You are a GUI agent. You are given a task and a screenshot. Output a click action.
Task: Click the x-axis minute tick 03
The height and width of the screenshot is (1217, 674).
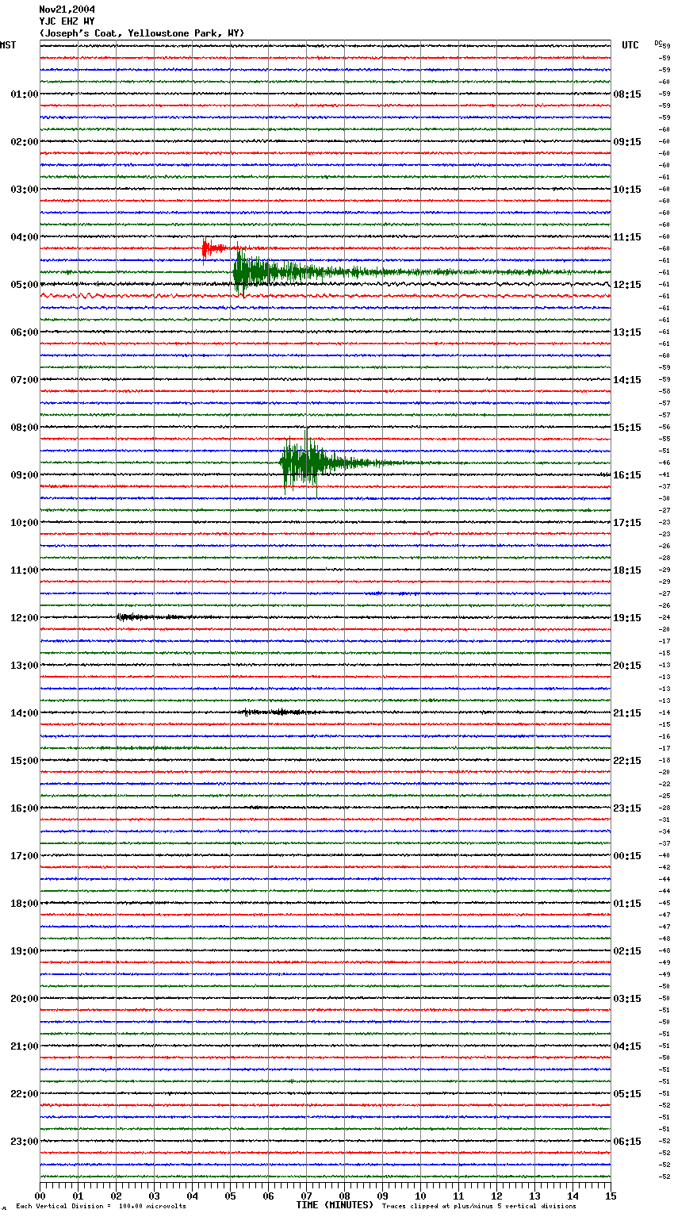point(154,1196)
